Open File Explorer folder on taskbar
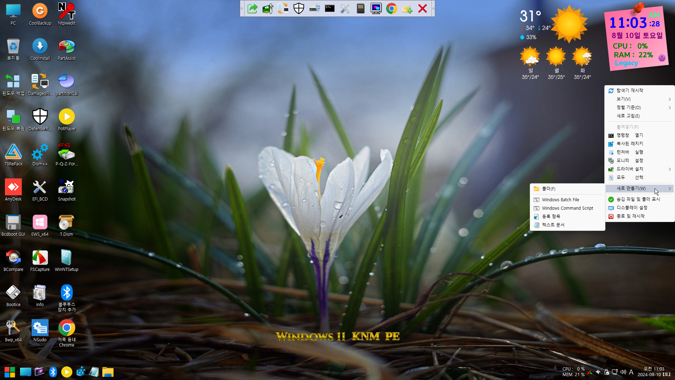The height and width of the screenshot is (380, 675). click(x=108, y=372)
